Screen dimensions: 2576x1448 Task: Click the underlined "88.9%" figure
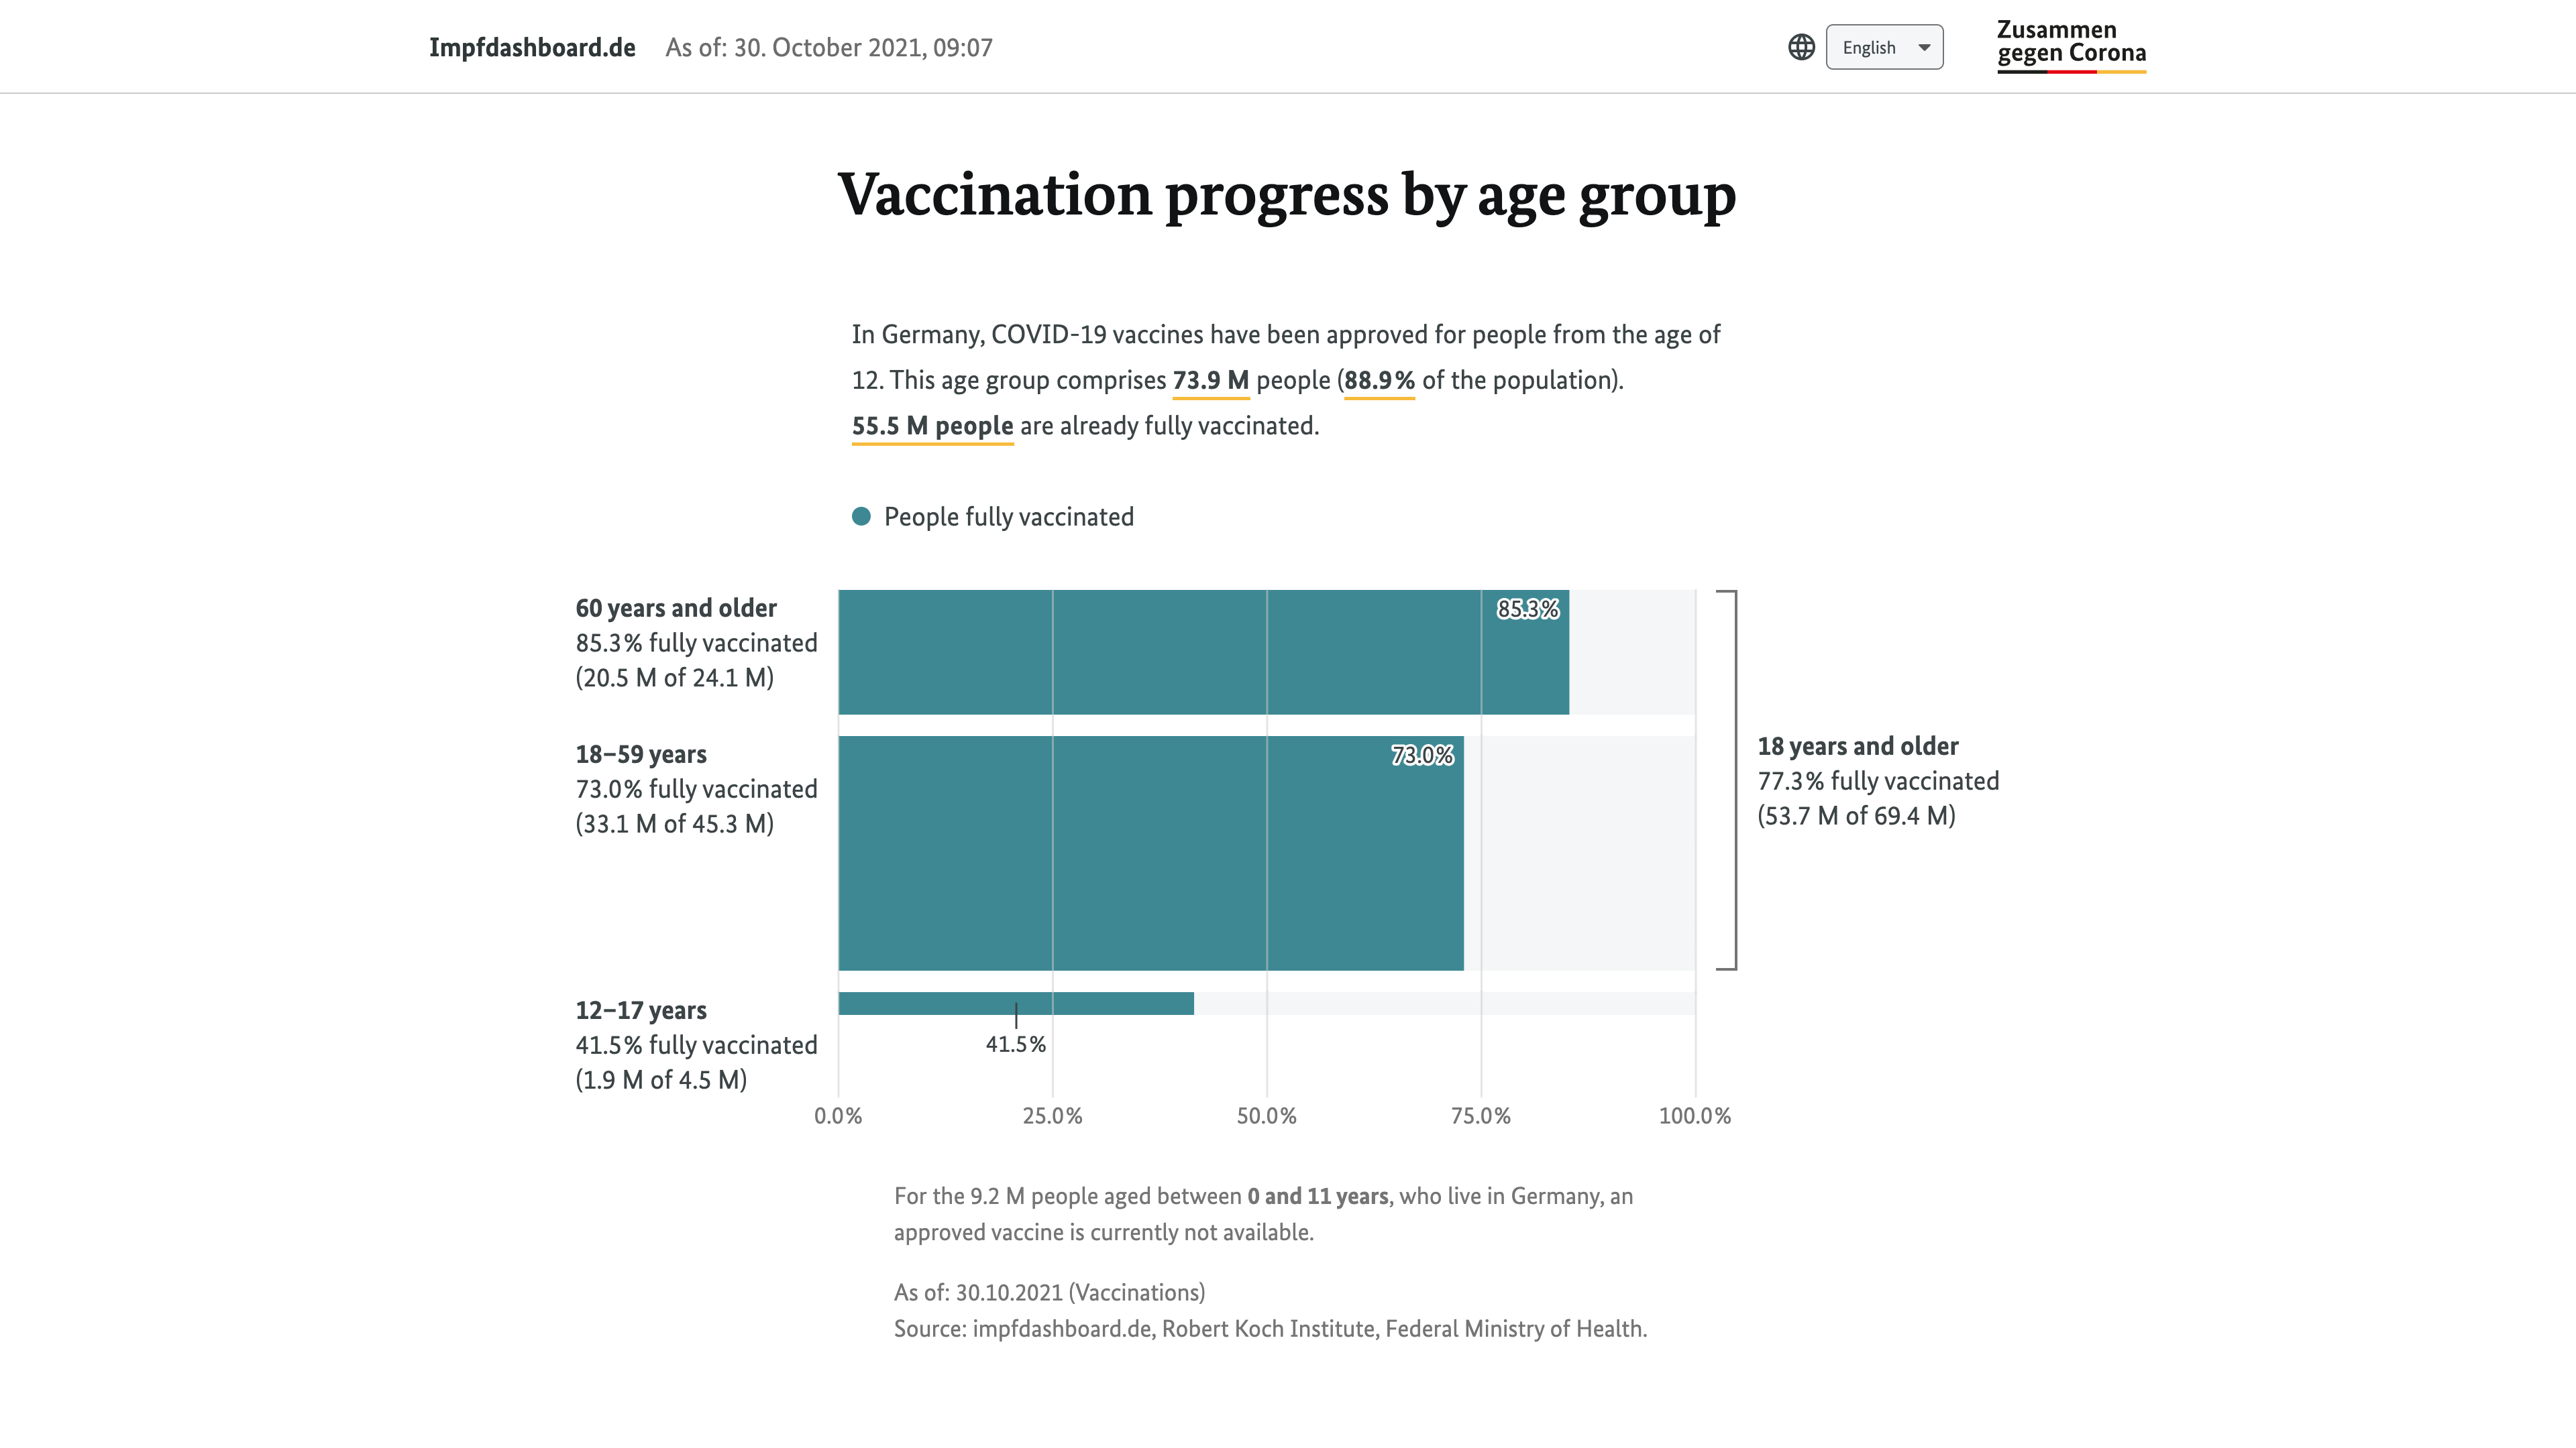coord(1379,381)
